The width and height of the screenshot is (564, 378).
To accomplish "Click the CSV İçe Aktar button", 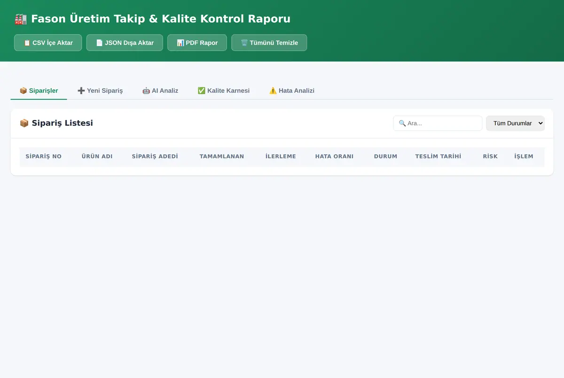I will (x=48, y=43).
